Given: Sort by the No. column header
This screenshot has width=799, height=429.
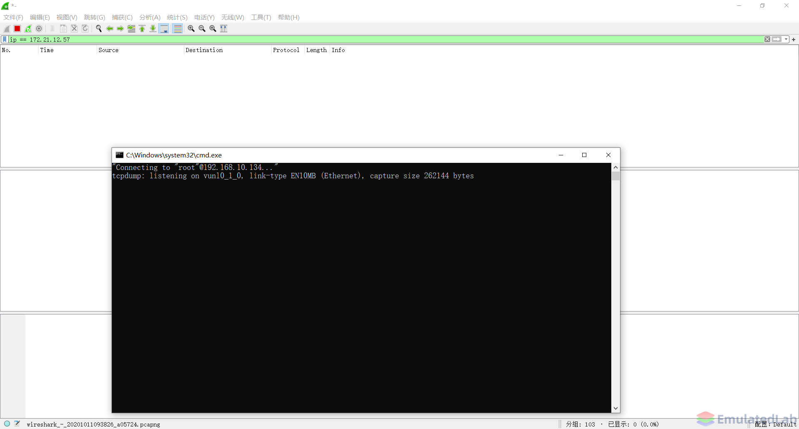Looking at the screenshot, I should pyautogui.click(x=19, y=50).
